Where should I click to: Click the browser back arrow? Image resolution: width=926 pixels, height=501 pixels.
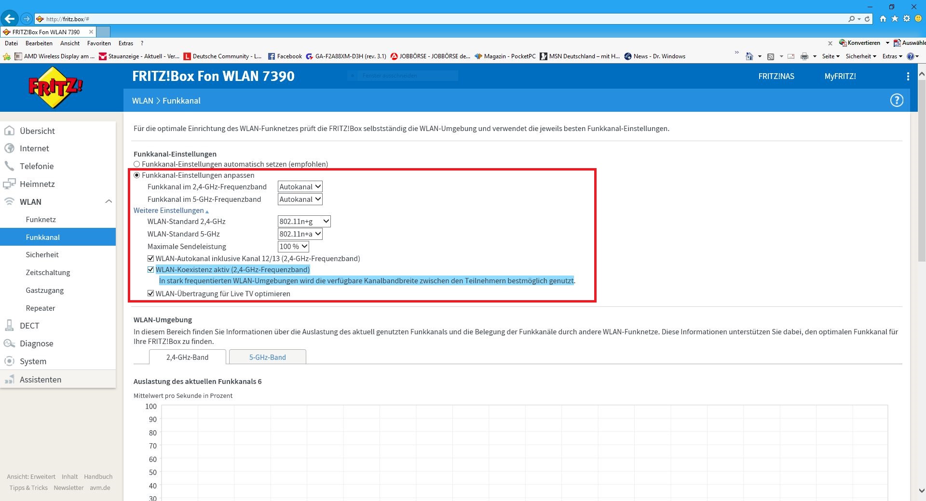[10, 19]
